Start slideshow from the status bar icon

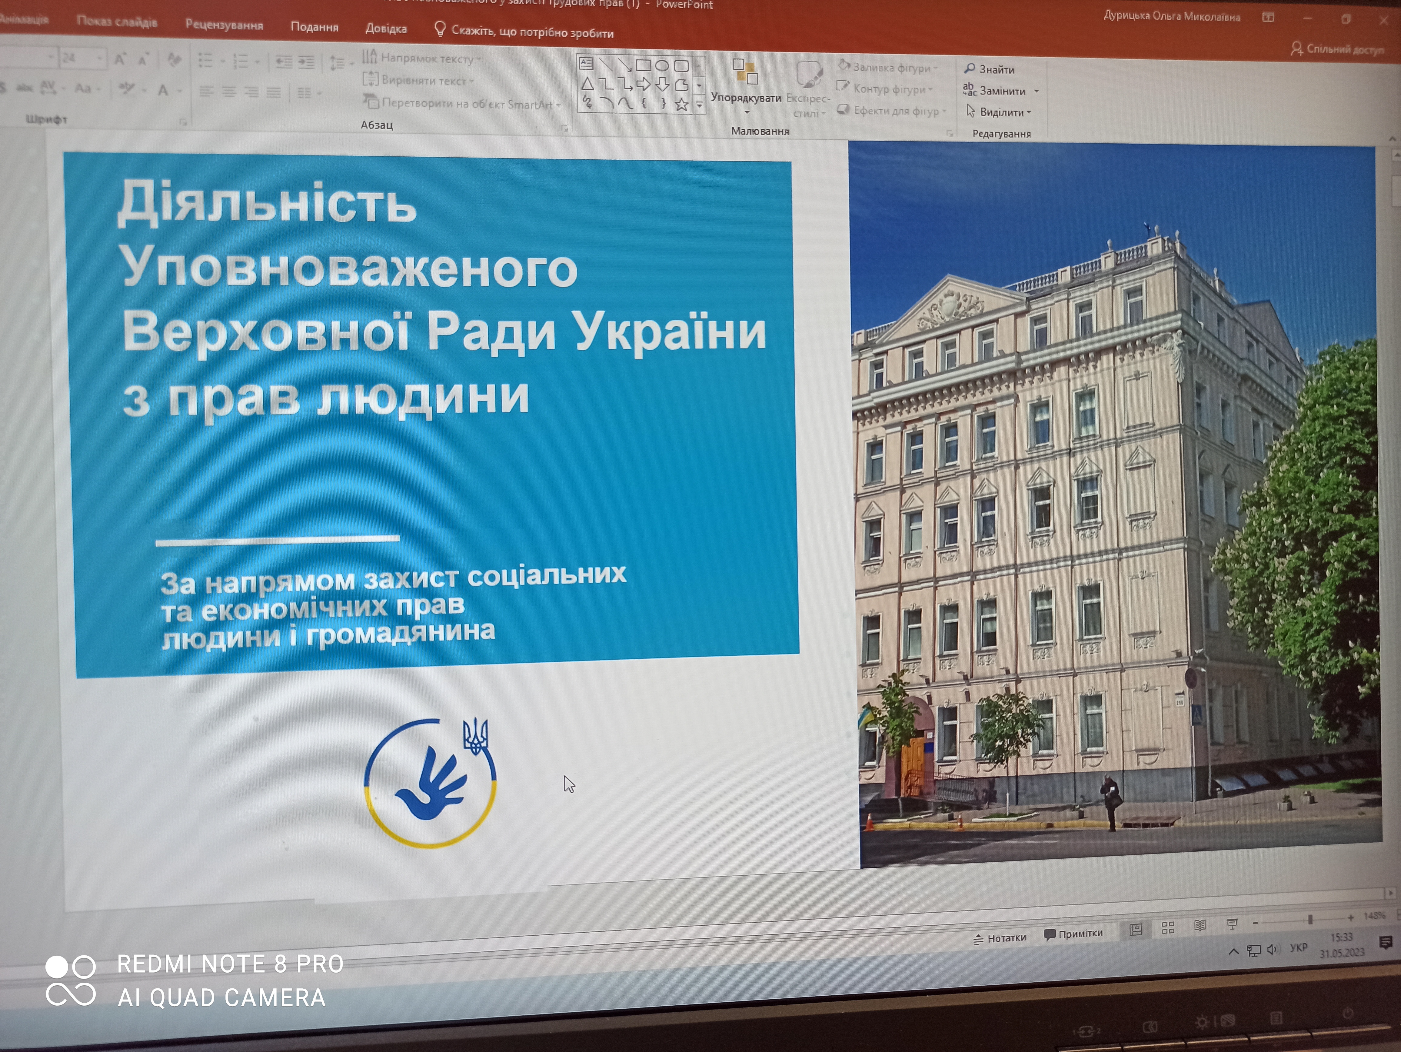1232,925
